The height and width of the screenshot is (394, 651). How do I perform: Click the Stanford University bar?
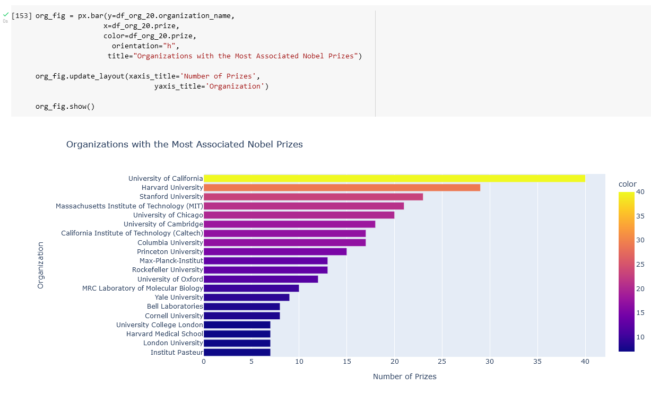click(313, 196)
